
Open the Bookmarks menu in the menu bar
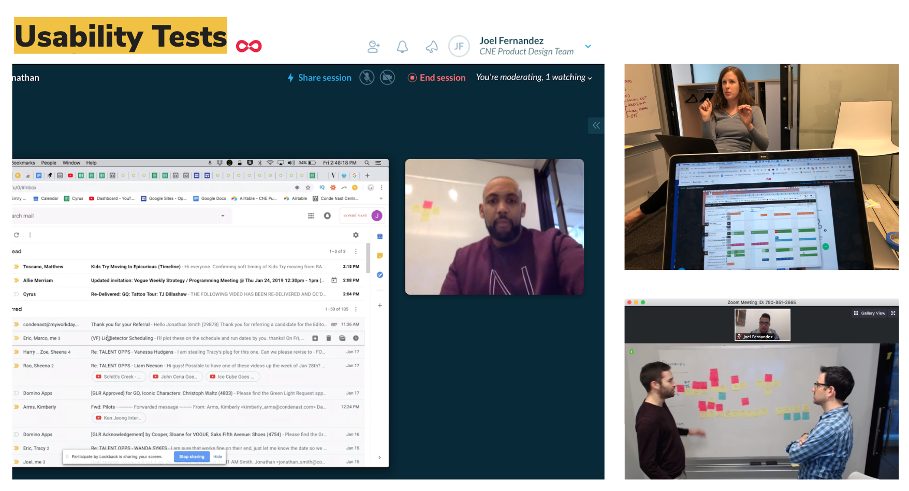tap(23, 163)
